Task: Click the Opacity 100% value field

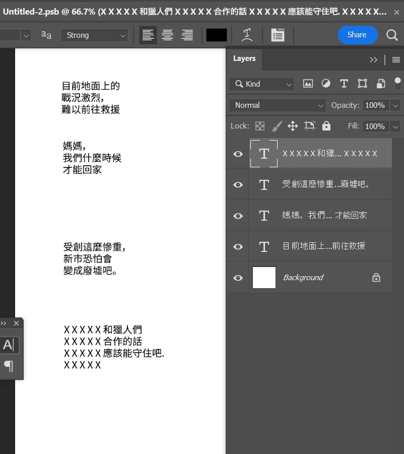Action: [x=375, y=105]
